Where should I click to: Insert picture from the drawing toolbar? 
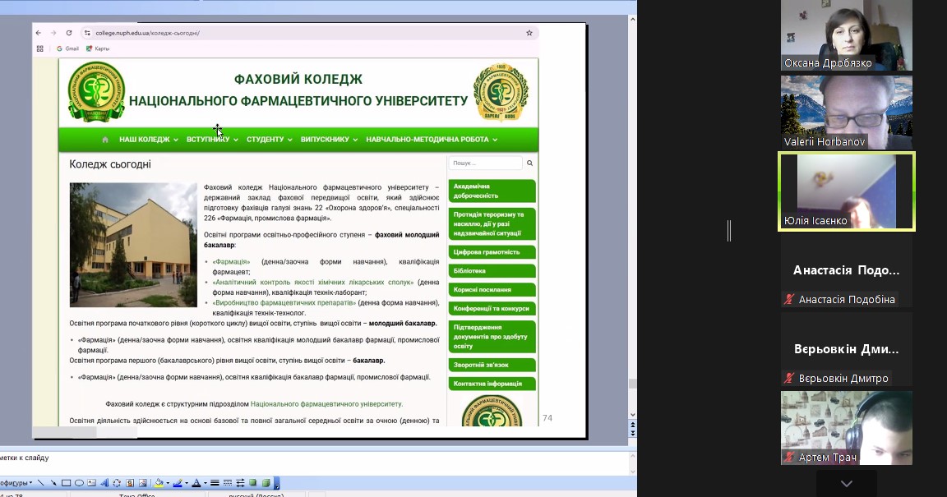pos(142,483)
